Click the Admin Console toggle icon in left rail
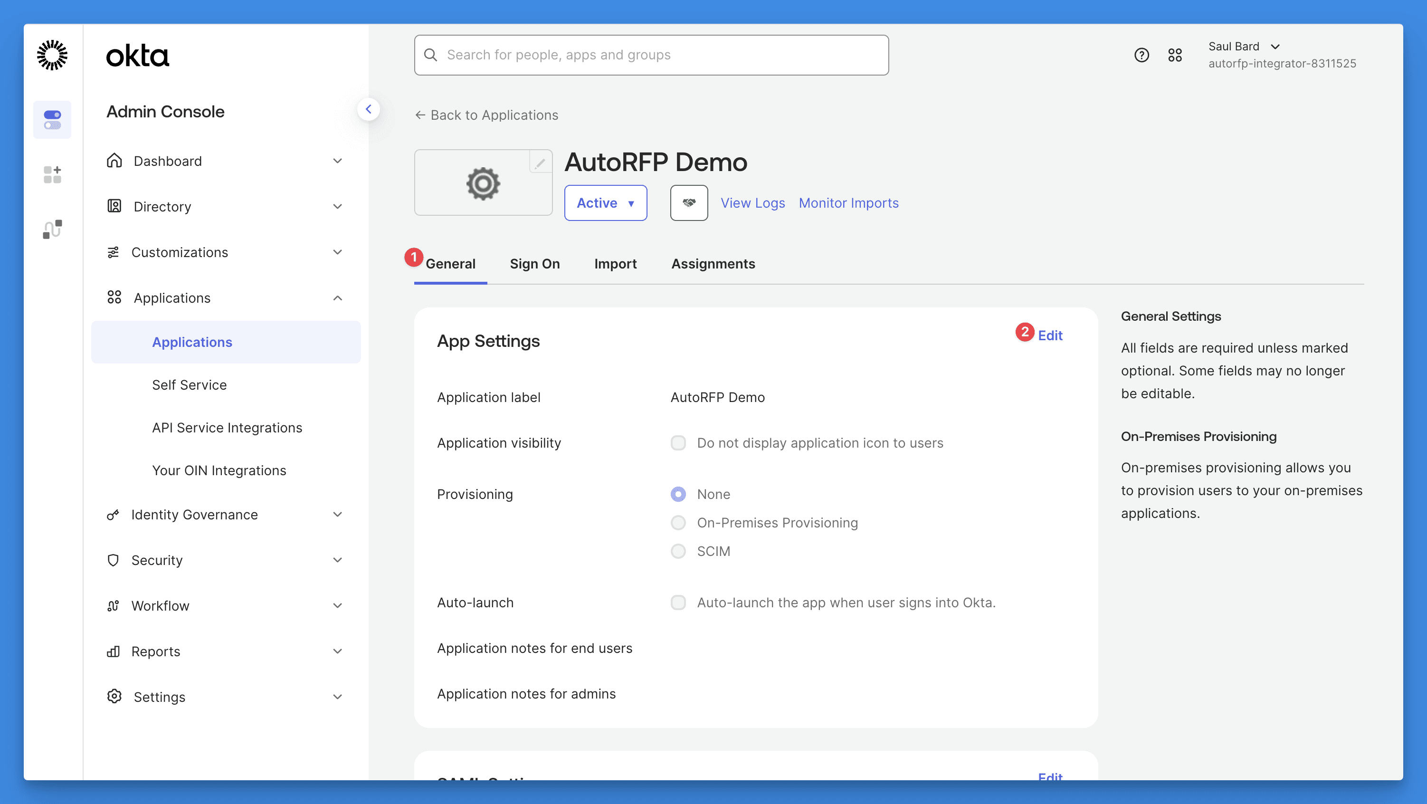This screenshot has width=1427, height=804. pyautogui.click(x=52, y=119)
